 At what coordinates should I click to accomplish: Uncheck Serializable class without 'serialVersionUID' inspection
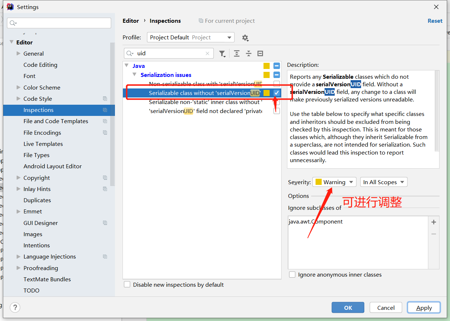coord(277,93)
